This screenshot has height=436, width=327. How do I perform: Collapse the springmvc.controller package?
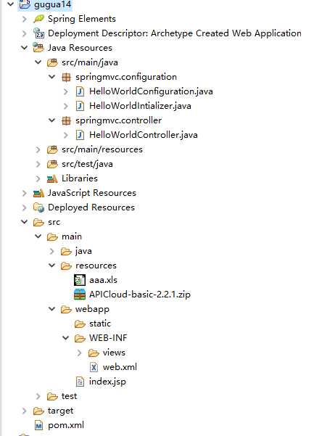point(52,120)
